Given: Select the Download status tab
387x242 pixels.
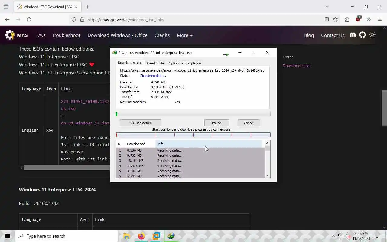Looking at the screenshot, I should tap(130, 63).
